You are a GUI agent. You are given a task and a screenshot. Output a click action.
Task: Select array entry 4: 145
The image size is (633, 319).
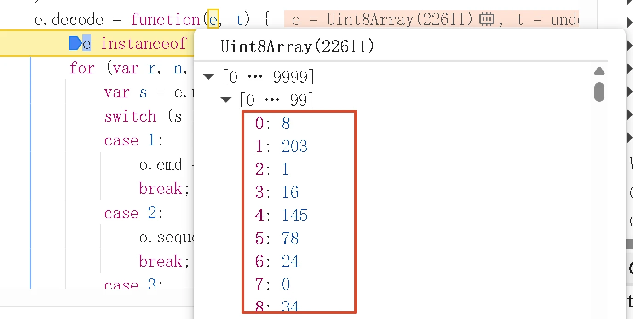coord(281,215)
